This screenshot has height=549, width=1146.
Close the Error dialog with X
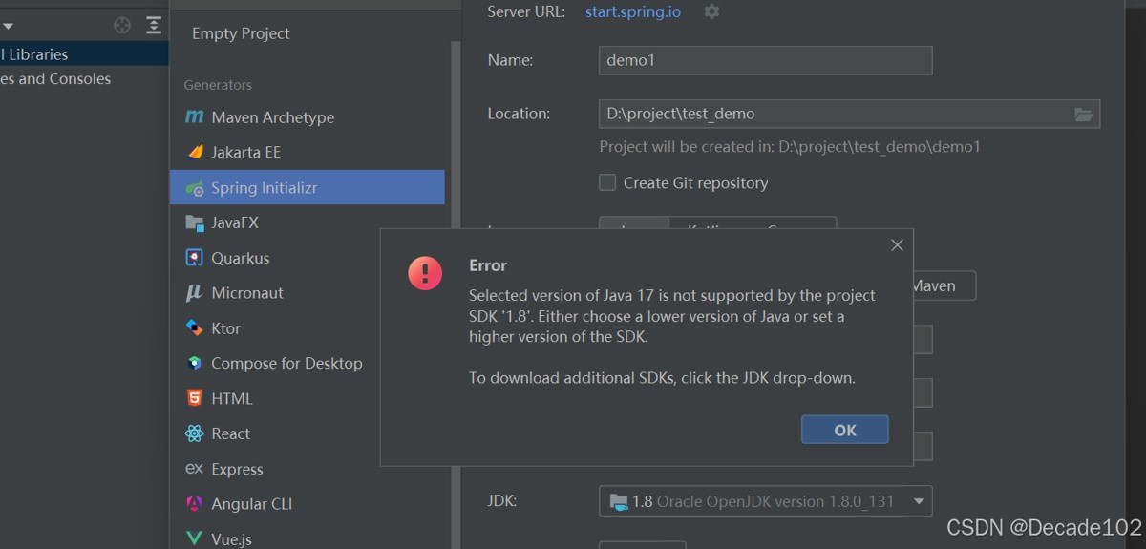897,245
